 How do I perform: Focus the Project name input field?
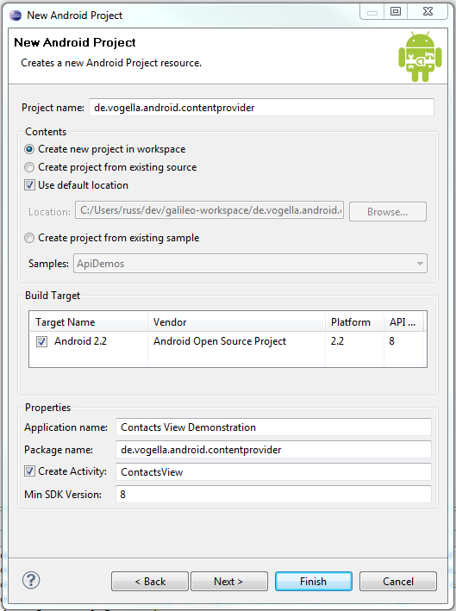pyautogui.click(x=261, y=108)
